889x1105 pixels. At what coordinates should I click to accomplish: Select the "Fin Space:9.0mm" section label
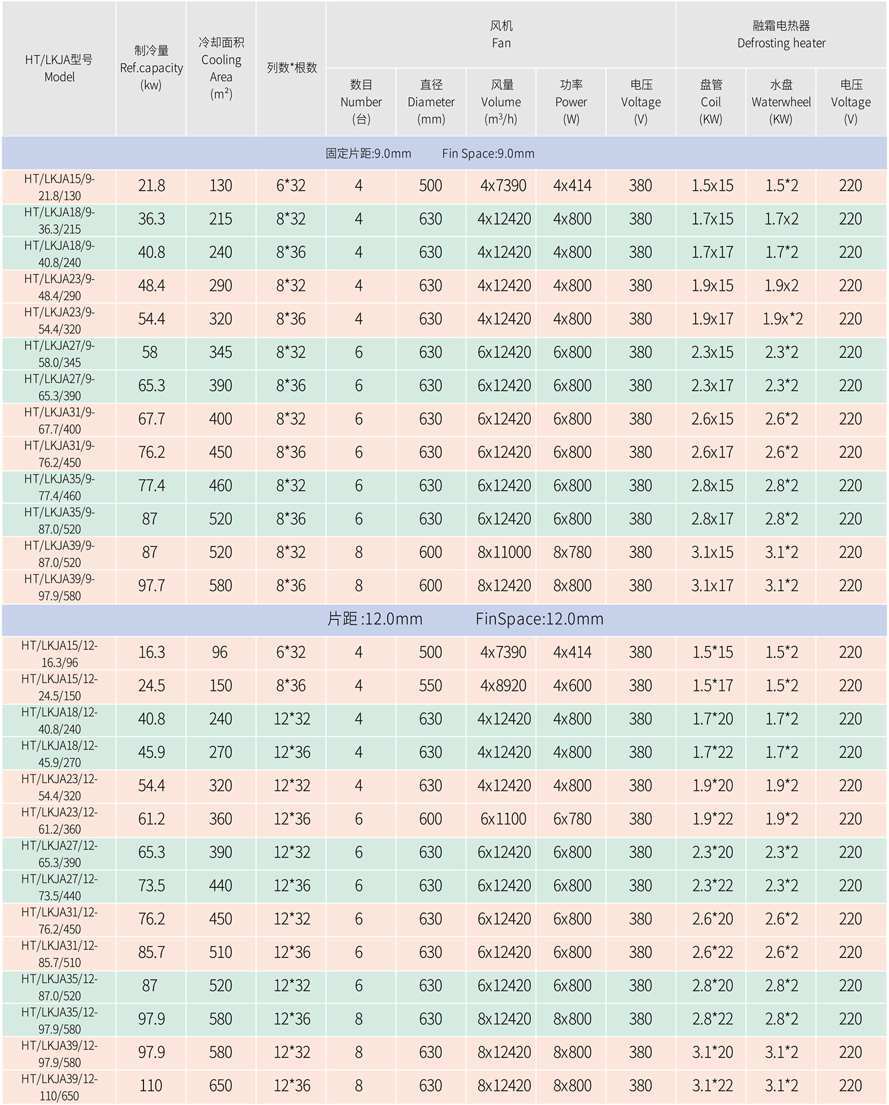pyautogui.click(x=488, y=153)
